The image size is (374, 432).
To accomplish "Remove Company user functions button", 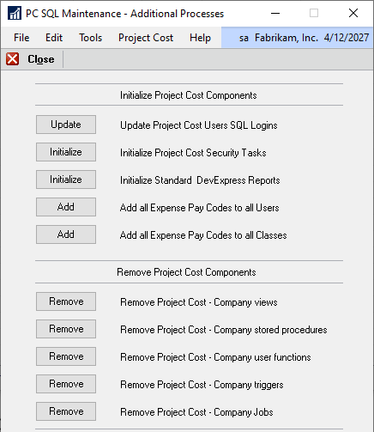I will [66, 356].
